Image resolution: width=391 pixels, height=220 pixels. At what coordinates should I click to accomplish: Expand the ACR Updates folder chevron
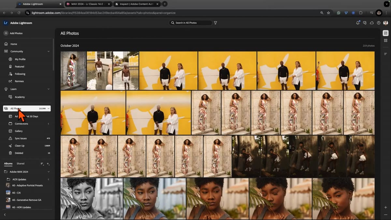(49, 179)
